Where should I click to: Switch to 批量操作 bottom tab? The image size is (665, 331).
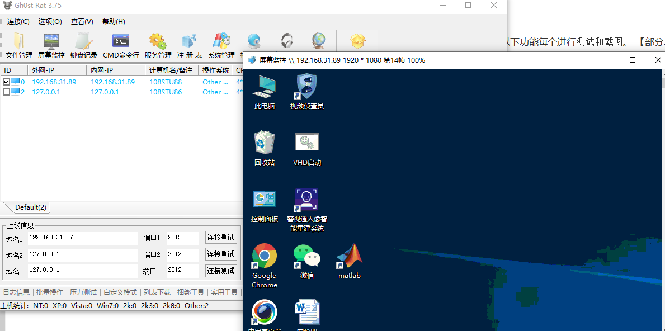[50, 292]
